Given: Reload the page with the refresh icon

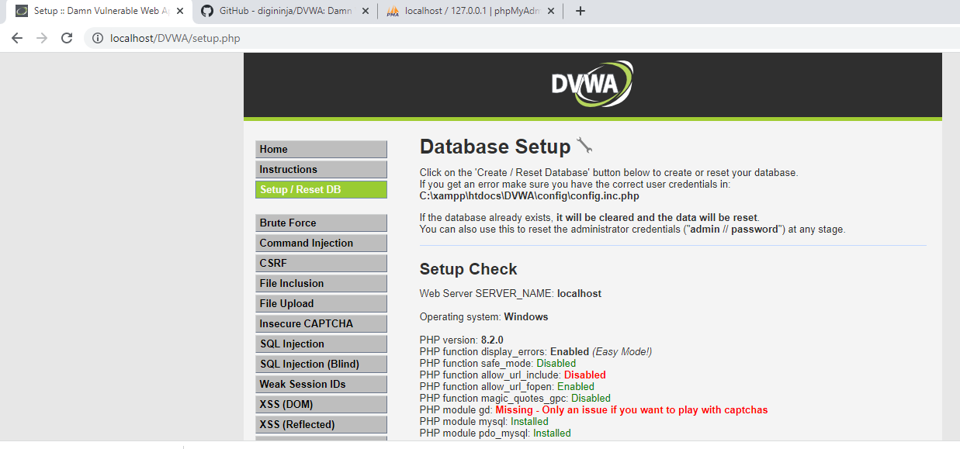Looking at the screenshot, I should pyautogui.click(x=67, y=38).
